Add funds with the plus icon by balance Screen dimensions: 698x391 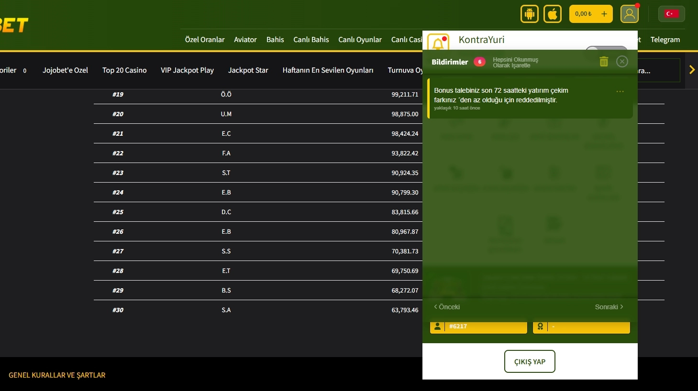coord(604,14)
